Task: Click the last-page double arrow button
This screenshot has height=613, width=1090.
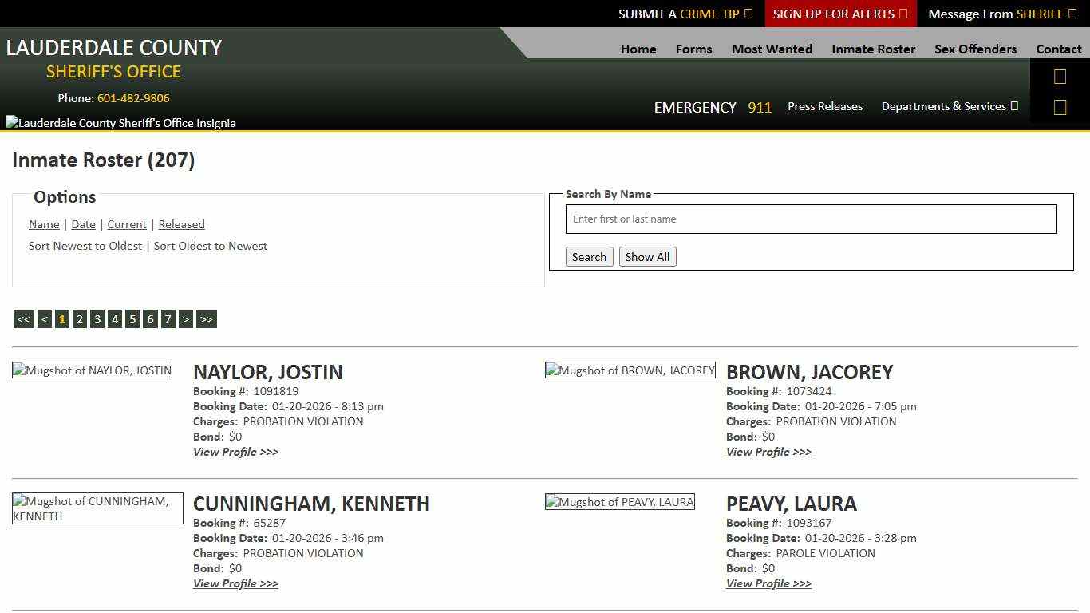Action: click(x=206, y=318)
